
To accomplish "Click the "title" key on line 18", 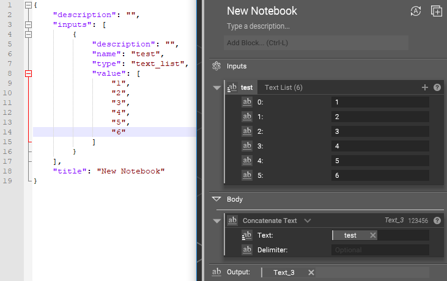I will click(70, 171).
